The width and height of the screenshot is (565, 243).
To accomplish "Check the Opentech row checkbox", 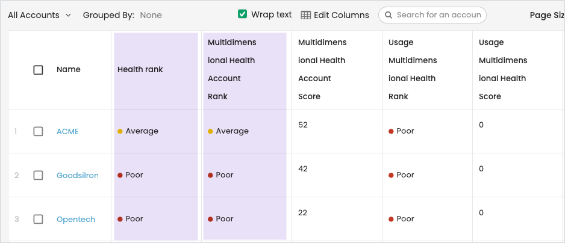I will [x=39, y=219].
